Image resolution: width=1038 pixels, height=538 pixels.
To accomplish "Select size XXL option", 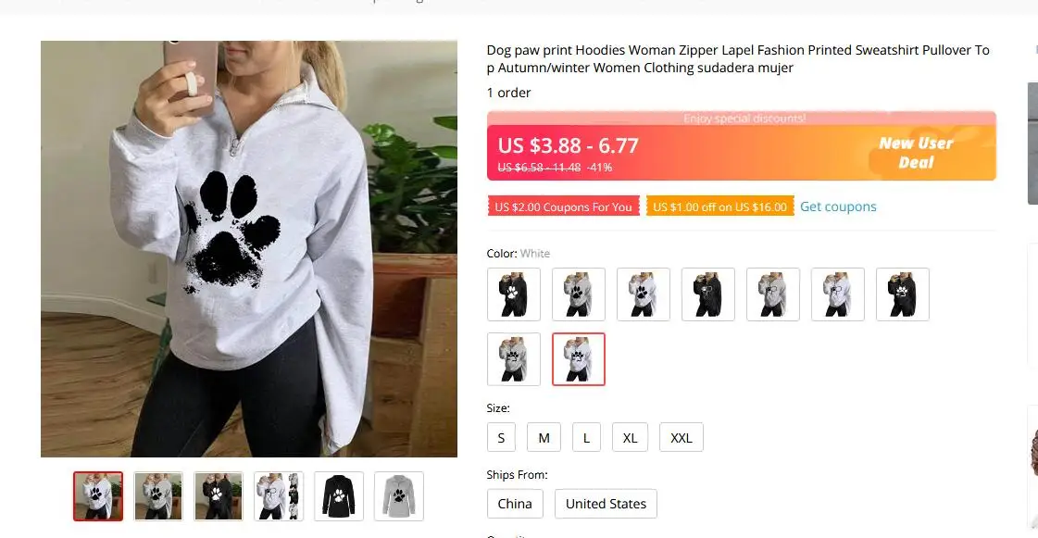I will pyautogui.click(x=682, y=437).
